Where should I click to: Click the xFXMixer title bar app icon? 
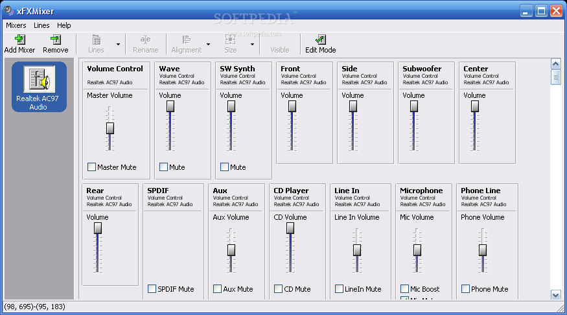(x=8, y=11)
